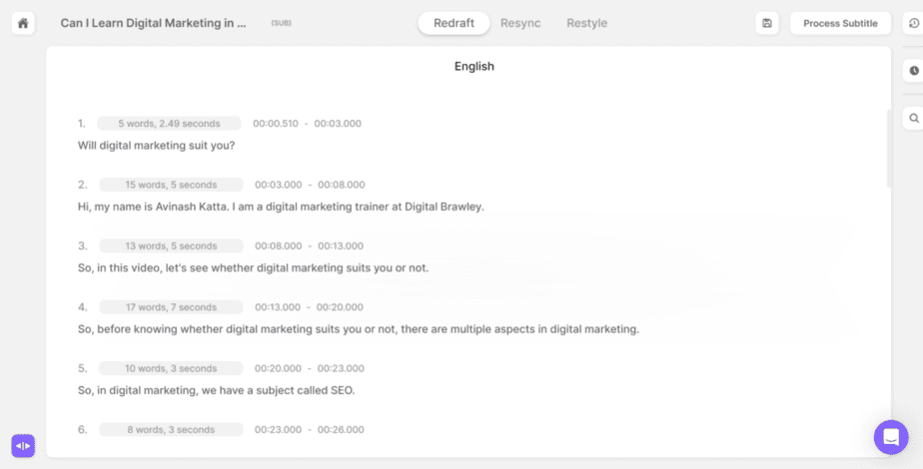
Task: Switch to the Redraft tab
Action: tap(454, 24)
